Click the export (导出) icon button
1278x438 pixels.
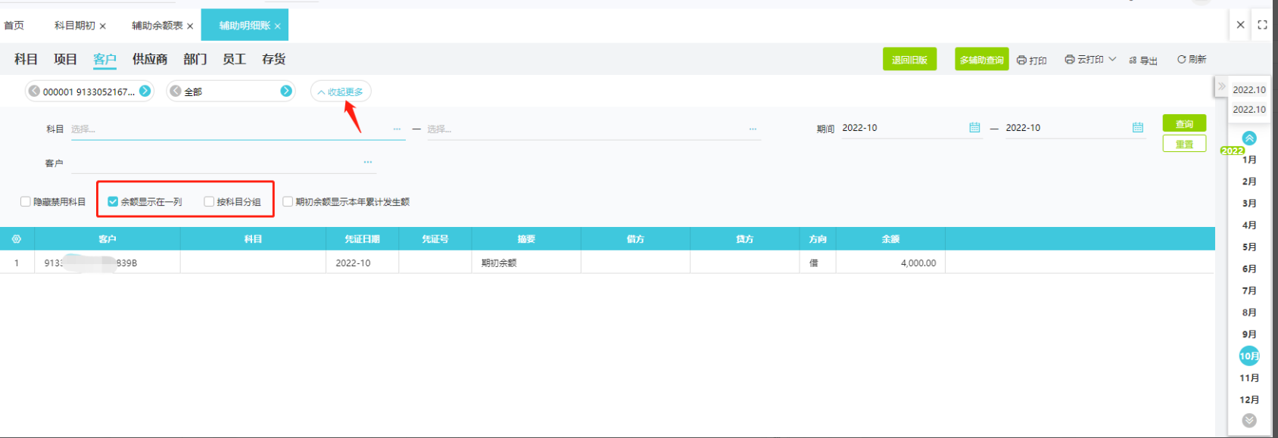click(x=1133, y=61)
